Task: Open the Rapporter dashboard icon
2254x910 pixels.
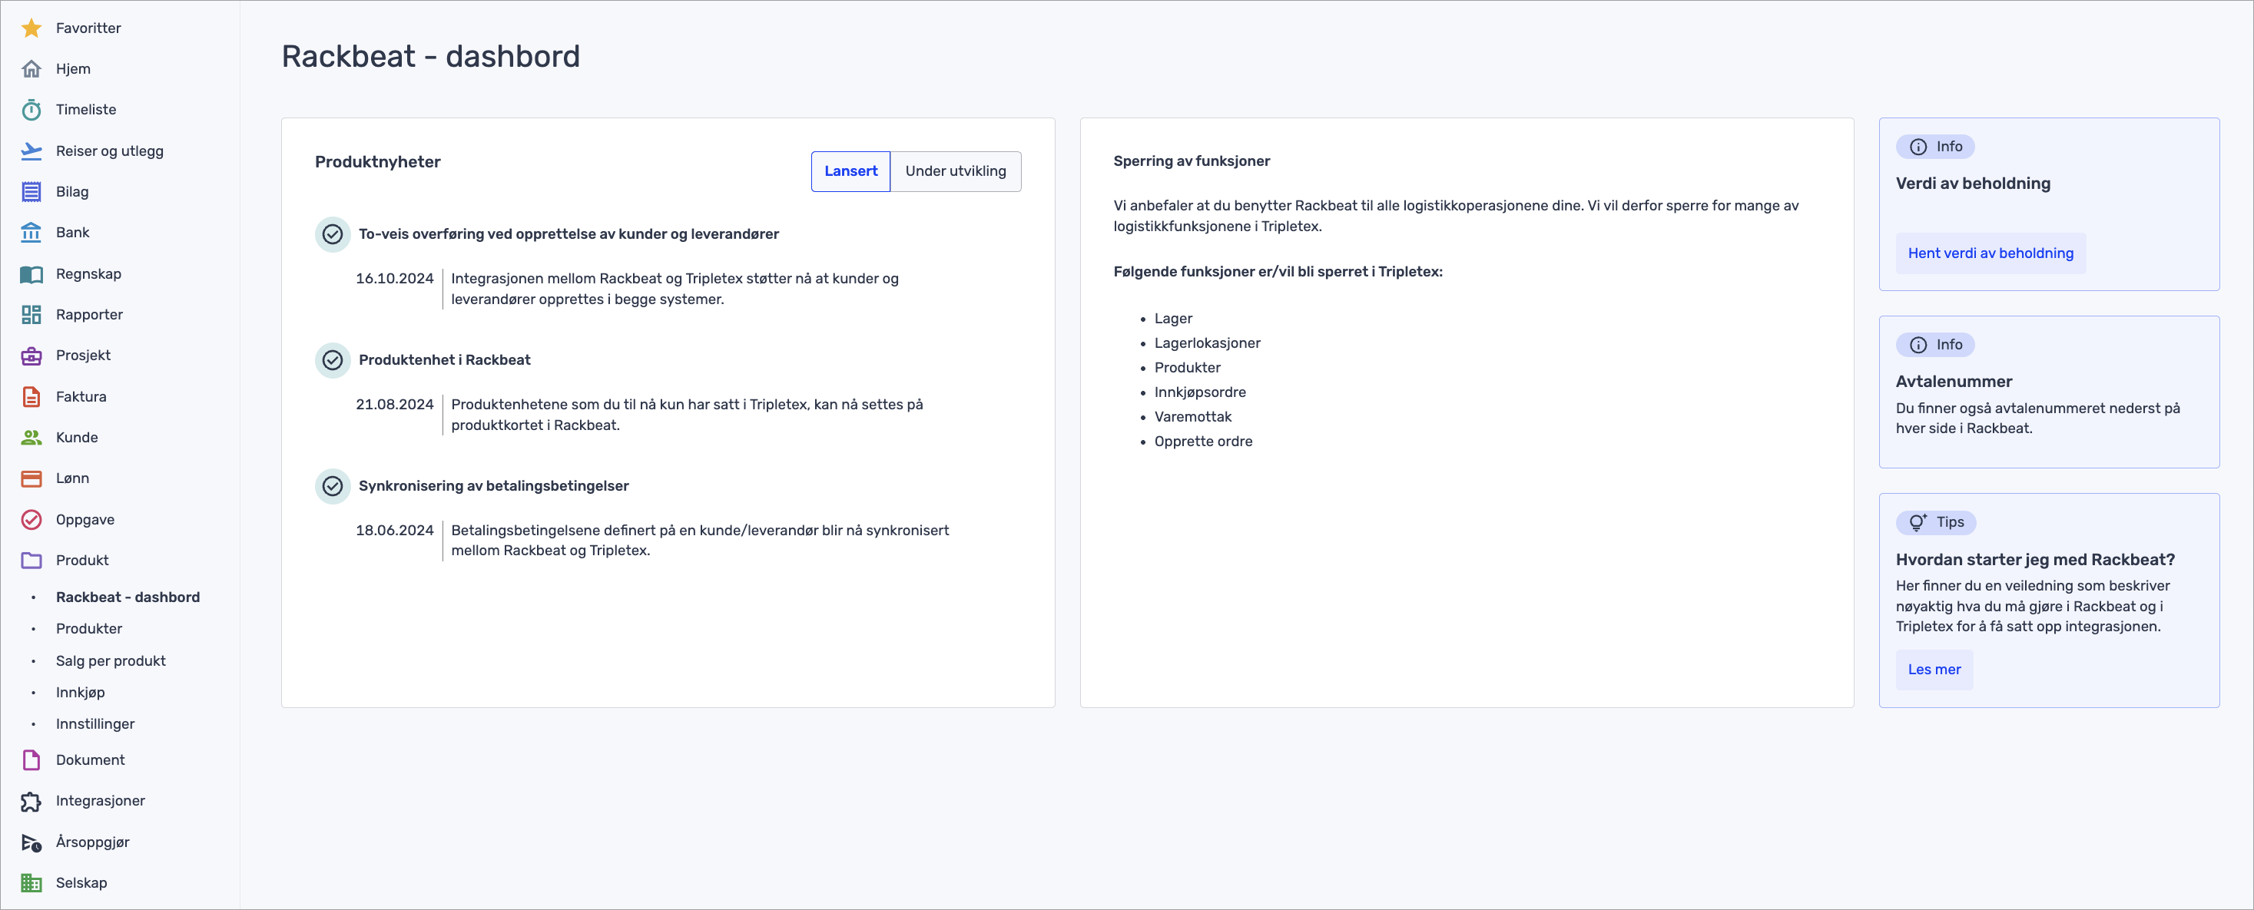Action: click(31, 315)
